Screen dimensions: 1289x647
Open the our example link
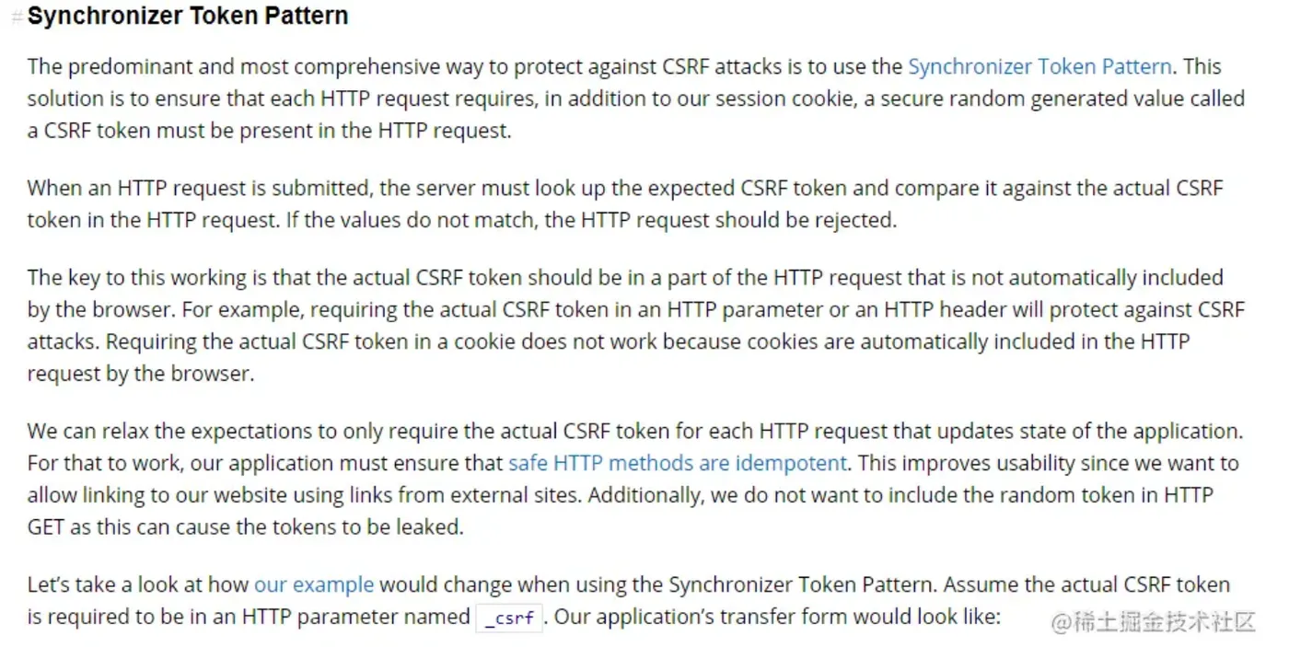click(x=314, y=584)
